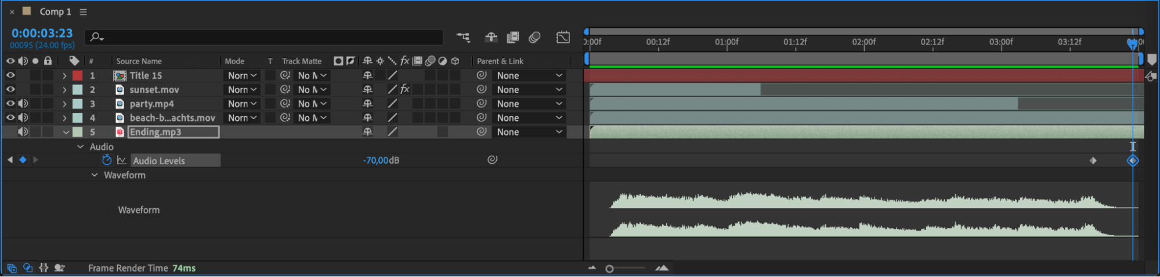Screen dimensions: 1160x277
Task: Collapse the Waveform property group
Action: (x=95, y=175)
